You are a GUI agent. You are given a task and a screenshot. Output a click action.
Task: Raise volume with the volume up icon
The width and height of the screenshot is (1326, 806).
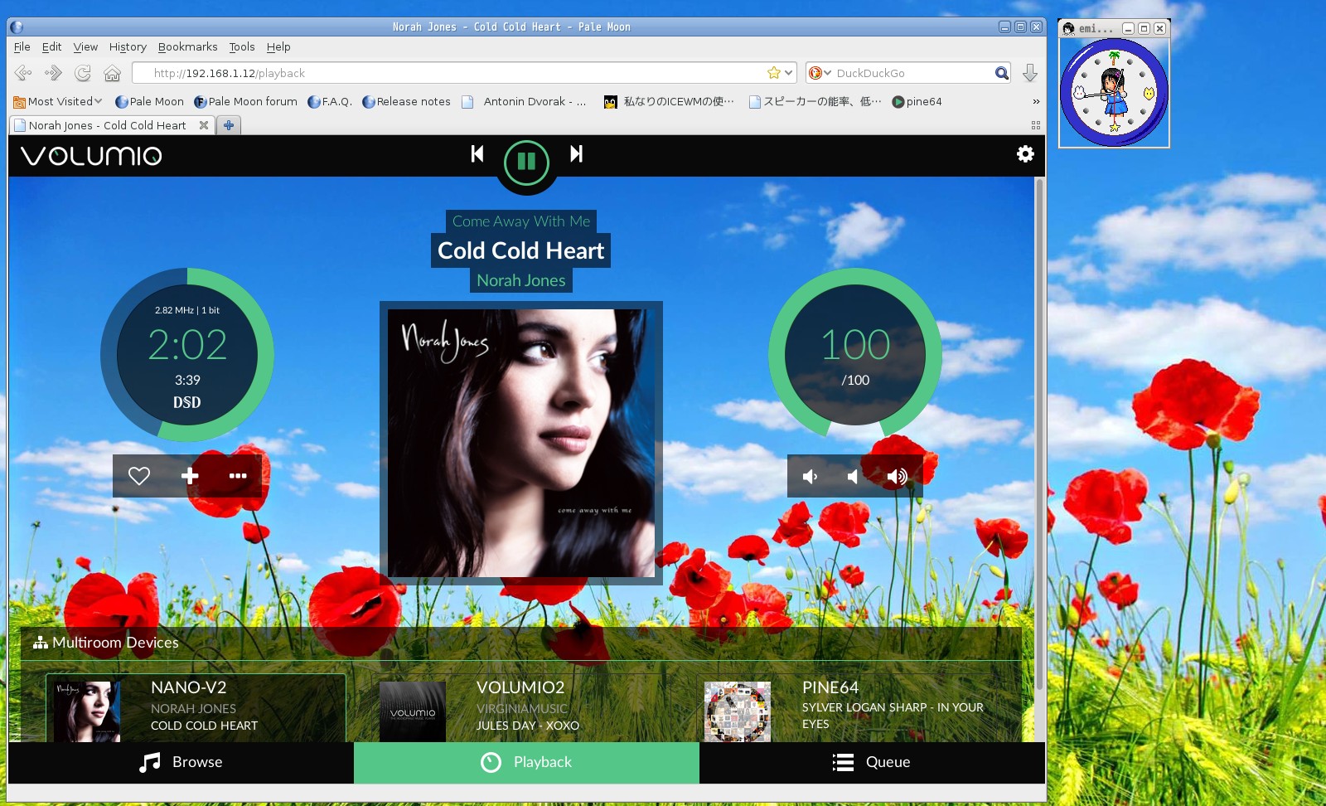point(897,476)
